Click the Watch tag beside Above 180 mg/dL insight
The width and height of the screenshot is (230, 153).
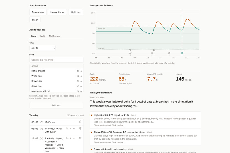point(150,132)
